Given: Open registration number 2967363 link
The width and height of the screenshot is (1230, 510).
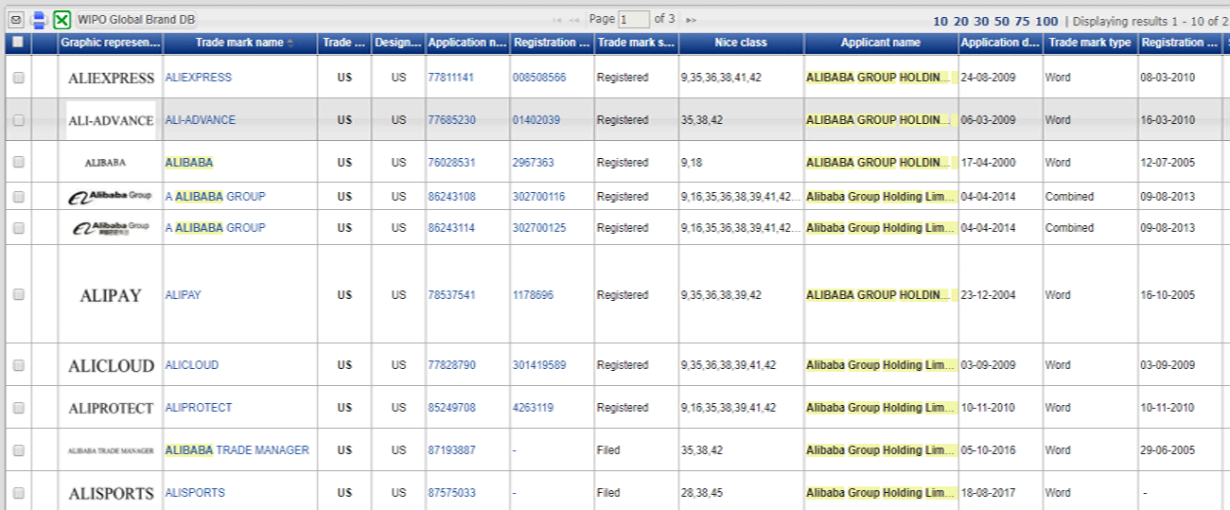Looking at the screenshot, I should [533, 163].
